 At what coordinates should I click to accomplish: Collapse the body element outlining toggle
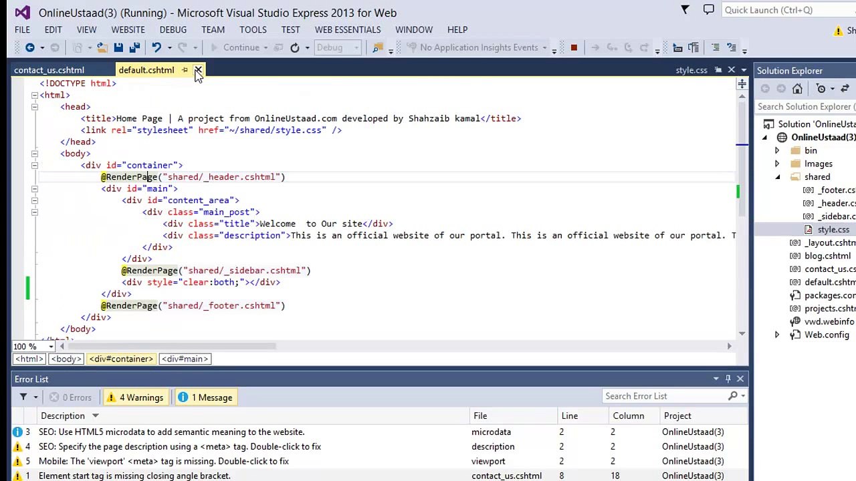point(35,154)
